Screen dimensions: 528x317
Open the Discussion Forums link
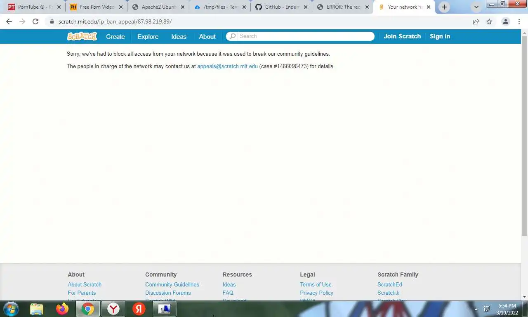(x=168, y=293)
